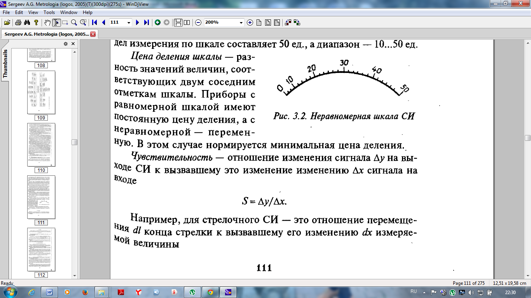Click the Zoom in plus button

[x=250, y=23]
